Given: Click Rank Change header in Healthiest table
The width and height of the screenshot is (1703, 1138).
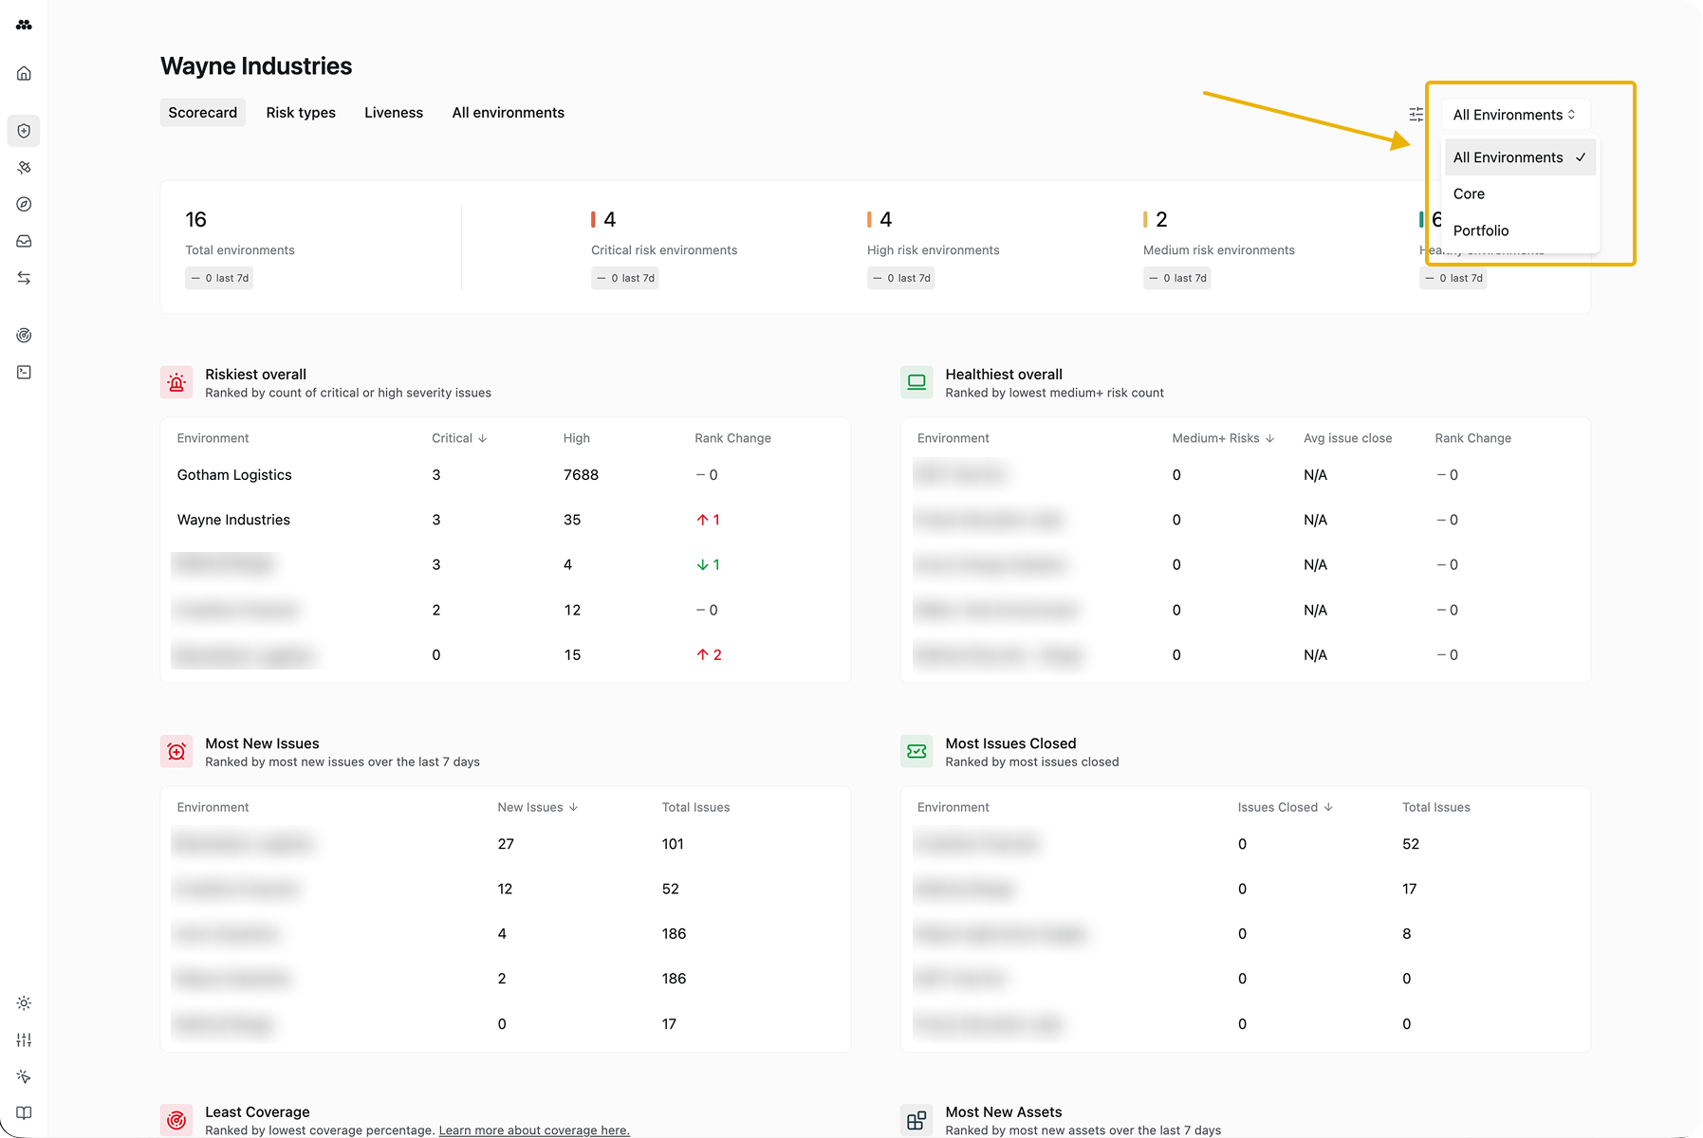Looking at the screenshot, I should [x=1472, y=438].
